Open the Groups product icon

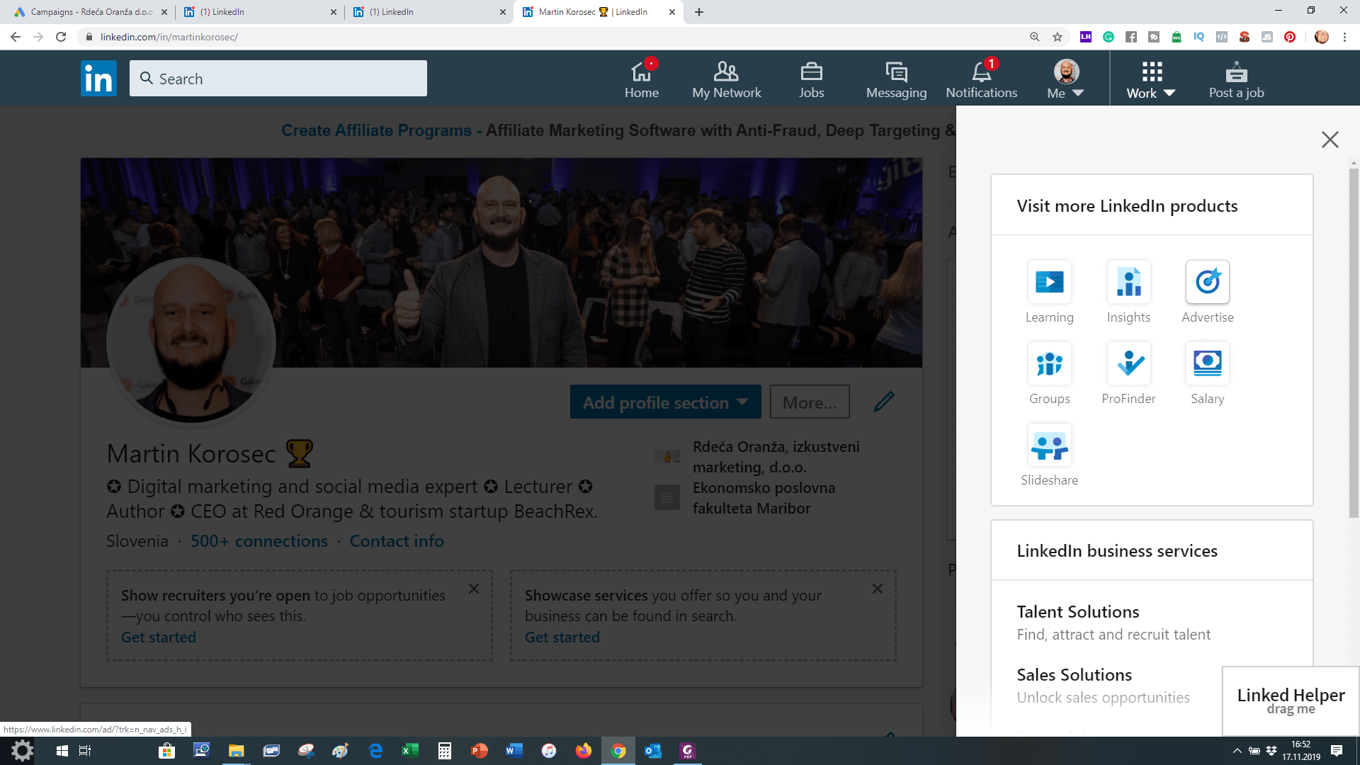(1049, 364)
